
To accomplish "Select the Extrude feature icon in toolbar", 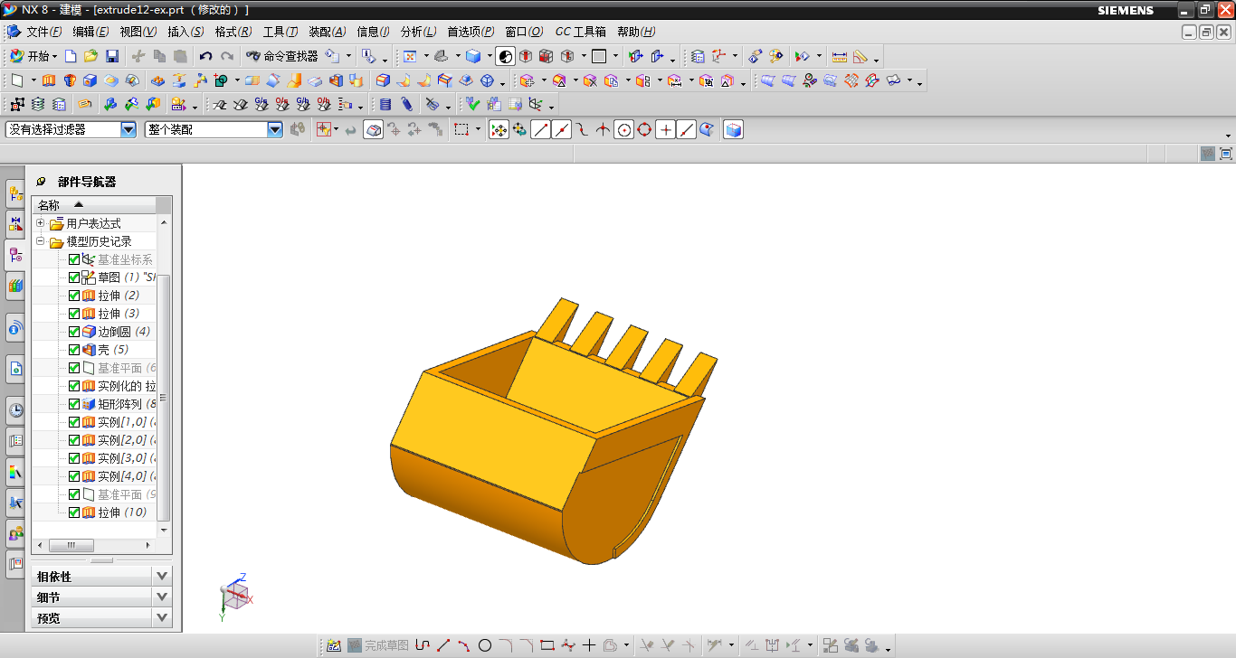I will pyautogui.click(x=49, y=80).
